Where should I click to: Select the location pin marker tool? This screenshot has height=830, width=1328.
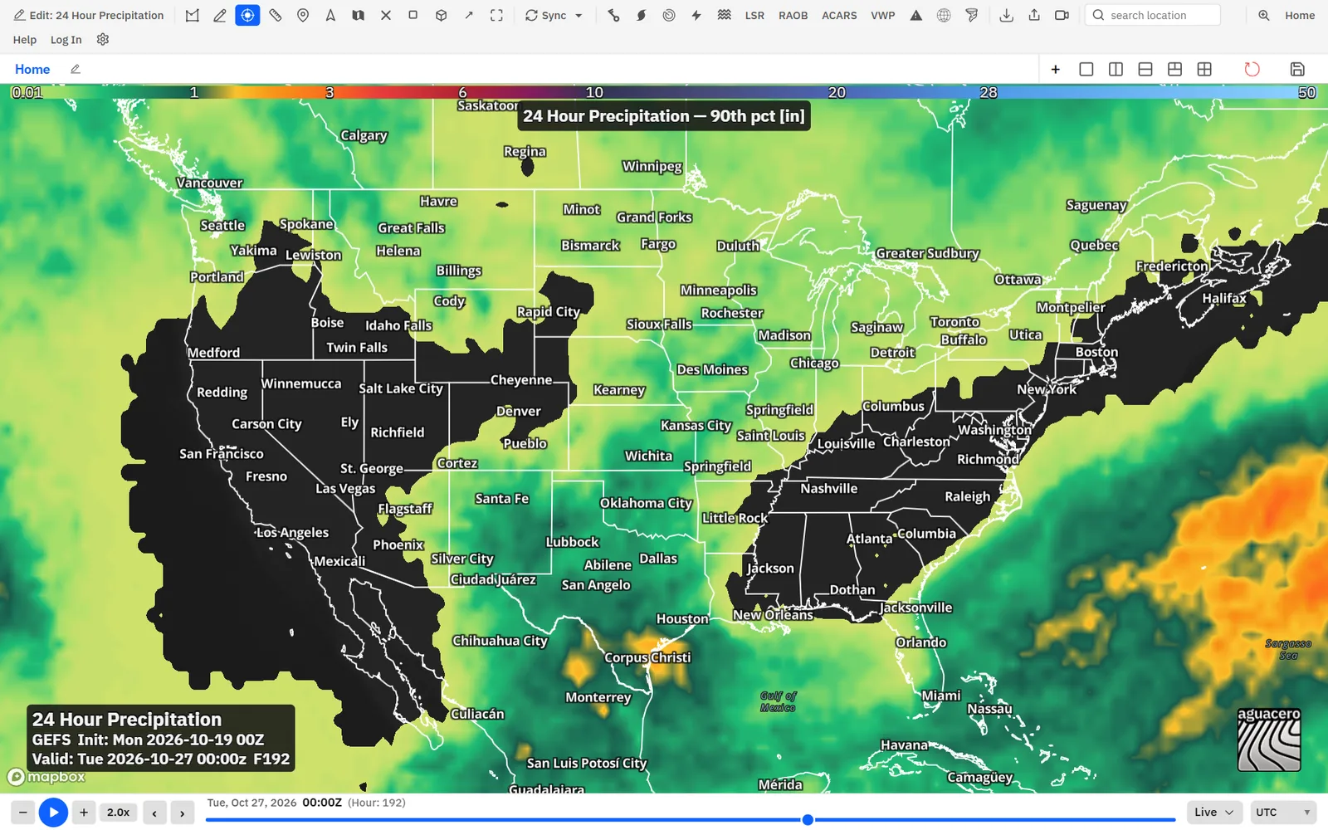coord(303,15)
